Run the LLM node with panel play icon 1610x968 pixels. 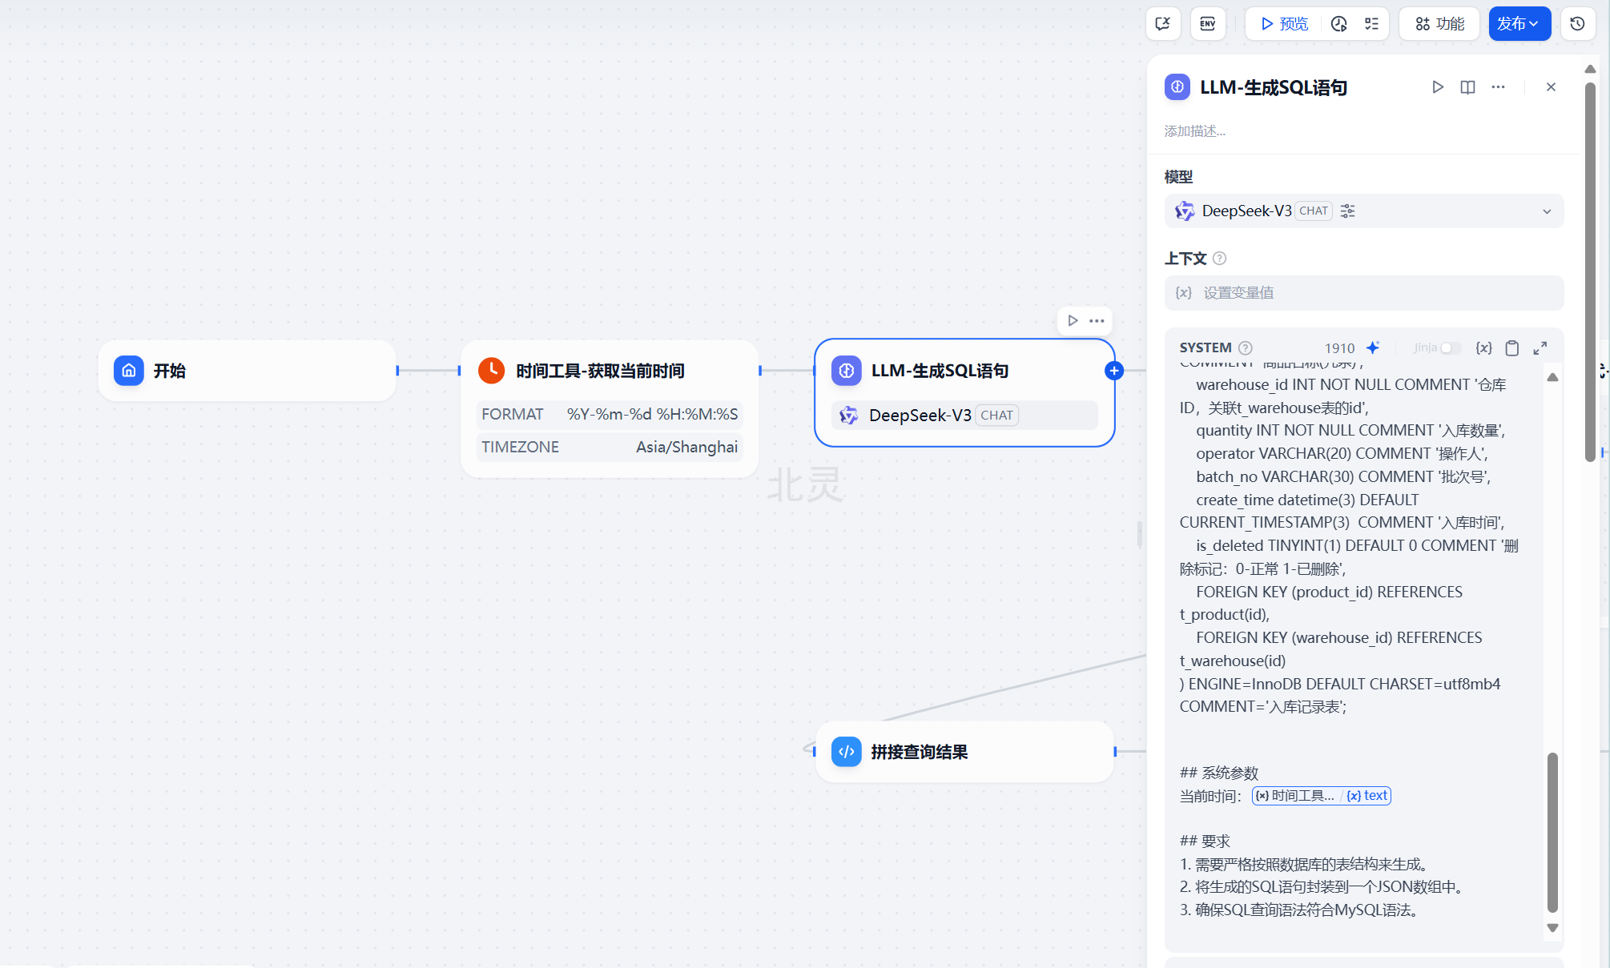pyautogui.click(x=1438, y=87)
